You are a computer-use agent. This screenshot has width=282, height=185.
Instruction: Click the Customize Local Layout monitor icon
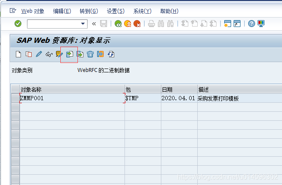coord(261,24)
